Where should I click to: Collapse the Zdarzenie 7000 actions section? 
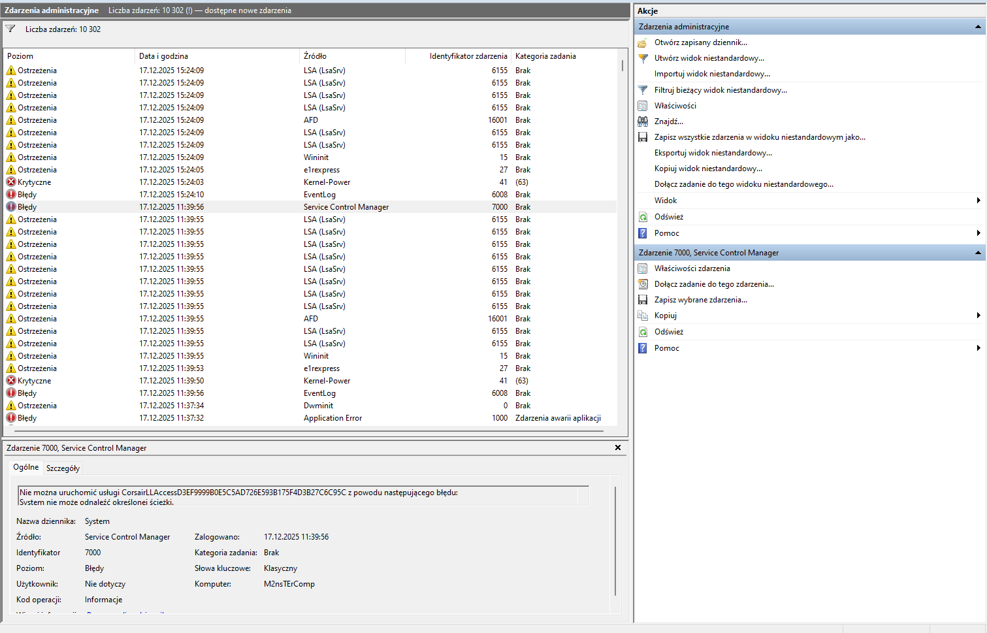(977, 253)
